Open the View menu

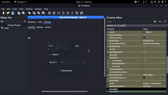click(21, 9)
